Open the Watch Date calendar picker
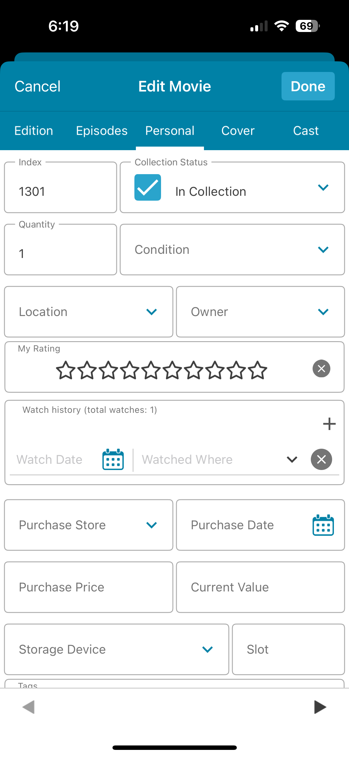This screenshot has width=349, height=757. 113,459
